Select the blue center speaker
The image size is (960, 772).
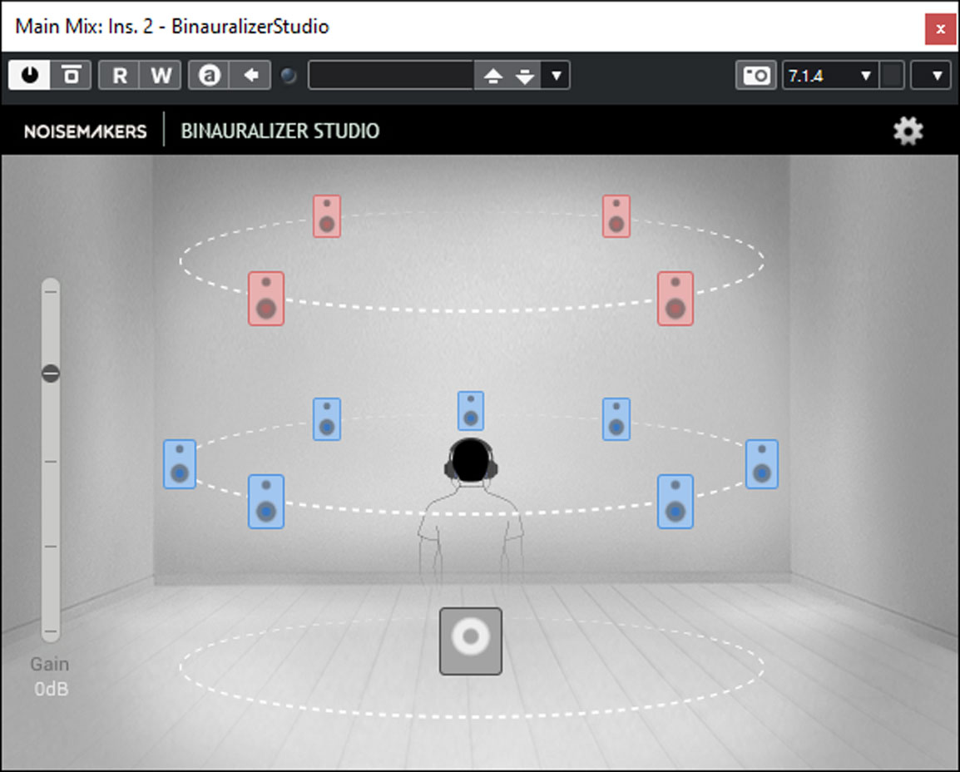[x=470, y=411]
